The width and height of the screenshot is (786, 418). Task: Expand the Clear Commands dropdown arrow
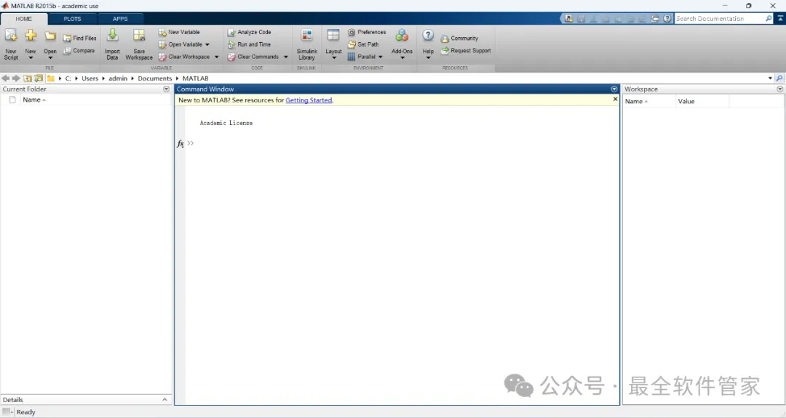click(x=286, y=57)
